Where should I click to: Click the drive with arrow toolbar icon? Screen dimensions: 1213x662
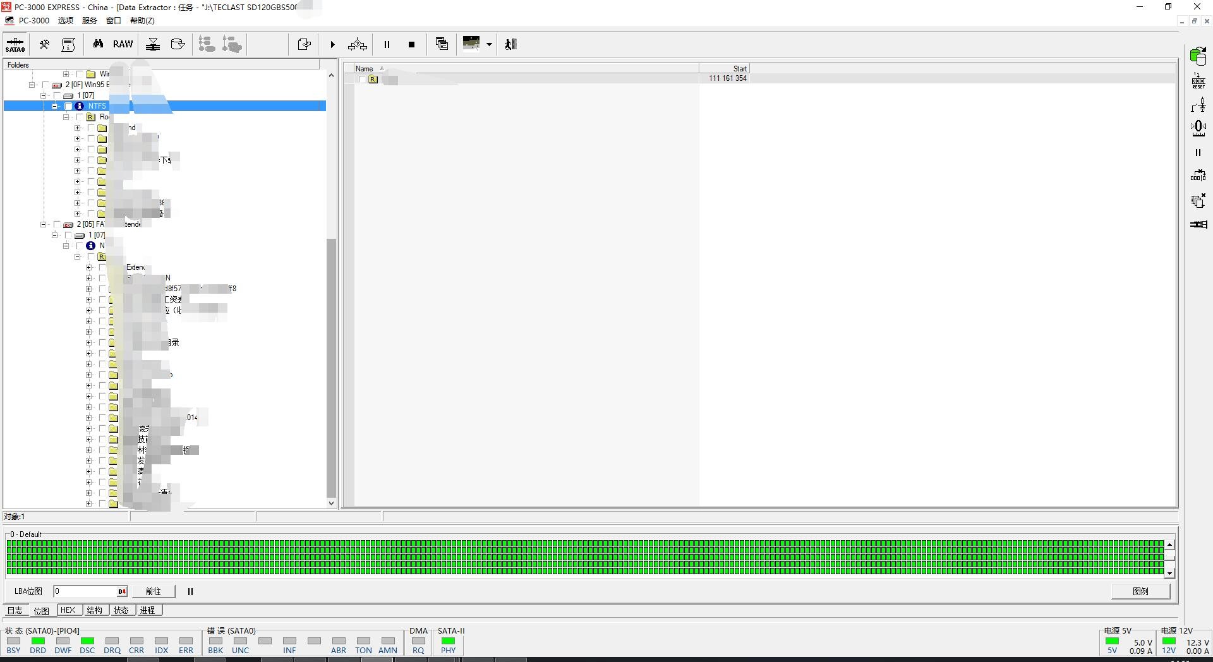pos(178,44)
